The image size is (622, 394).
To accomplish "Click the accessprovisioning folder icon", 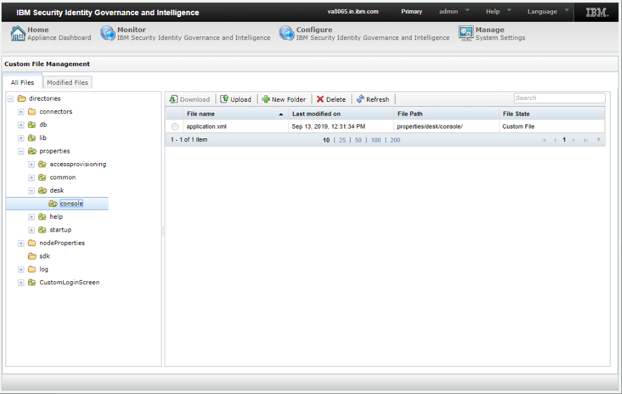I will pyautogui.click(x=43, y=164).
